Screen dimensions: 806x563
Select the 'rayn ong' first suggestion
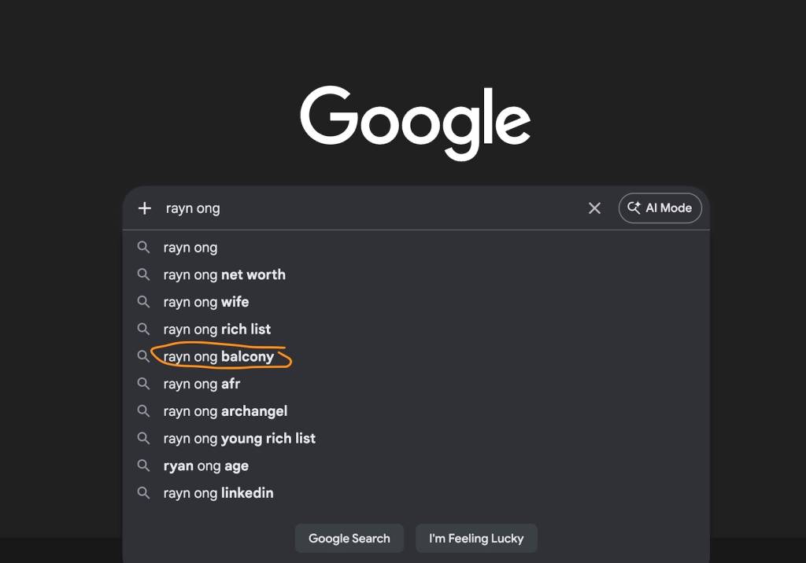[x=190, y=248]
